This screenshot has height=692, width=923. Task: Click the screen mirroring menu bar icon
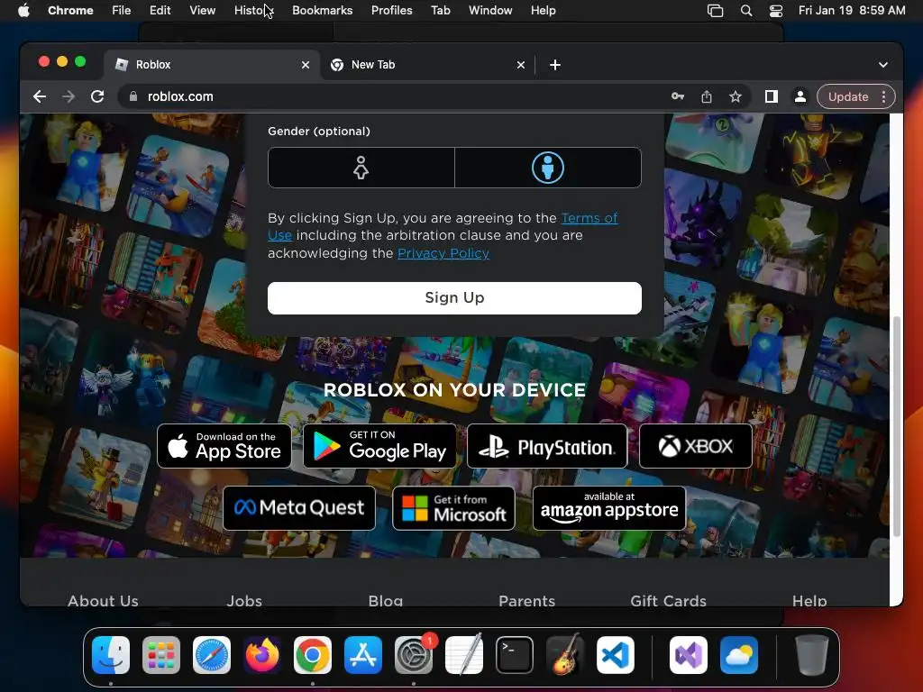[x=715, y=11]
